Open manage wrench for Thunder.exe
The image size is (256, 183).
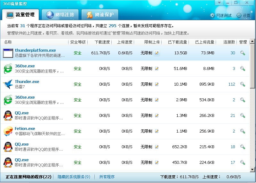coord(243,84)
